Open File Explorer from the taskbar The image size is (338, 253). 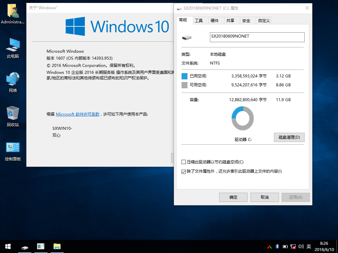(57, 246)
